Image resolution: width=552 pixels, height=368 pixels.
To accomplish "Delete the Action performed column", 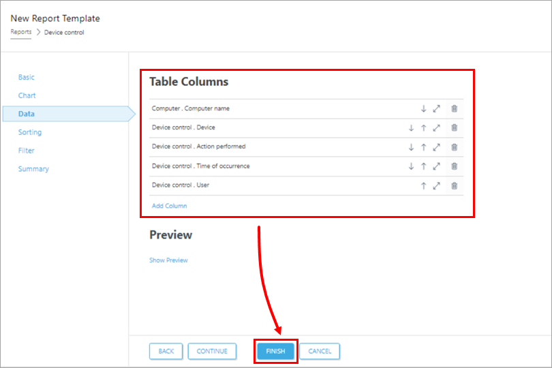I will tap(455, 147).
